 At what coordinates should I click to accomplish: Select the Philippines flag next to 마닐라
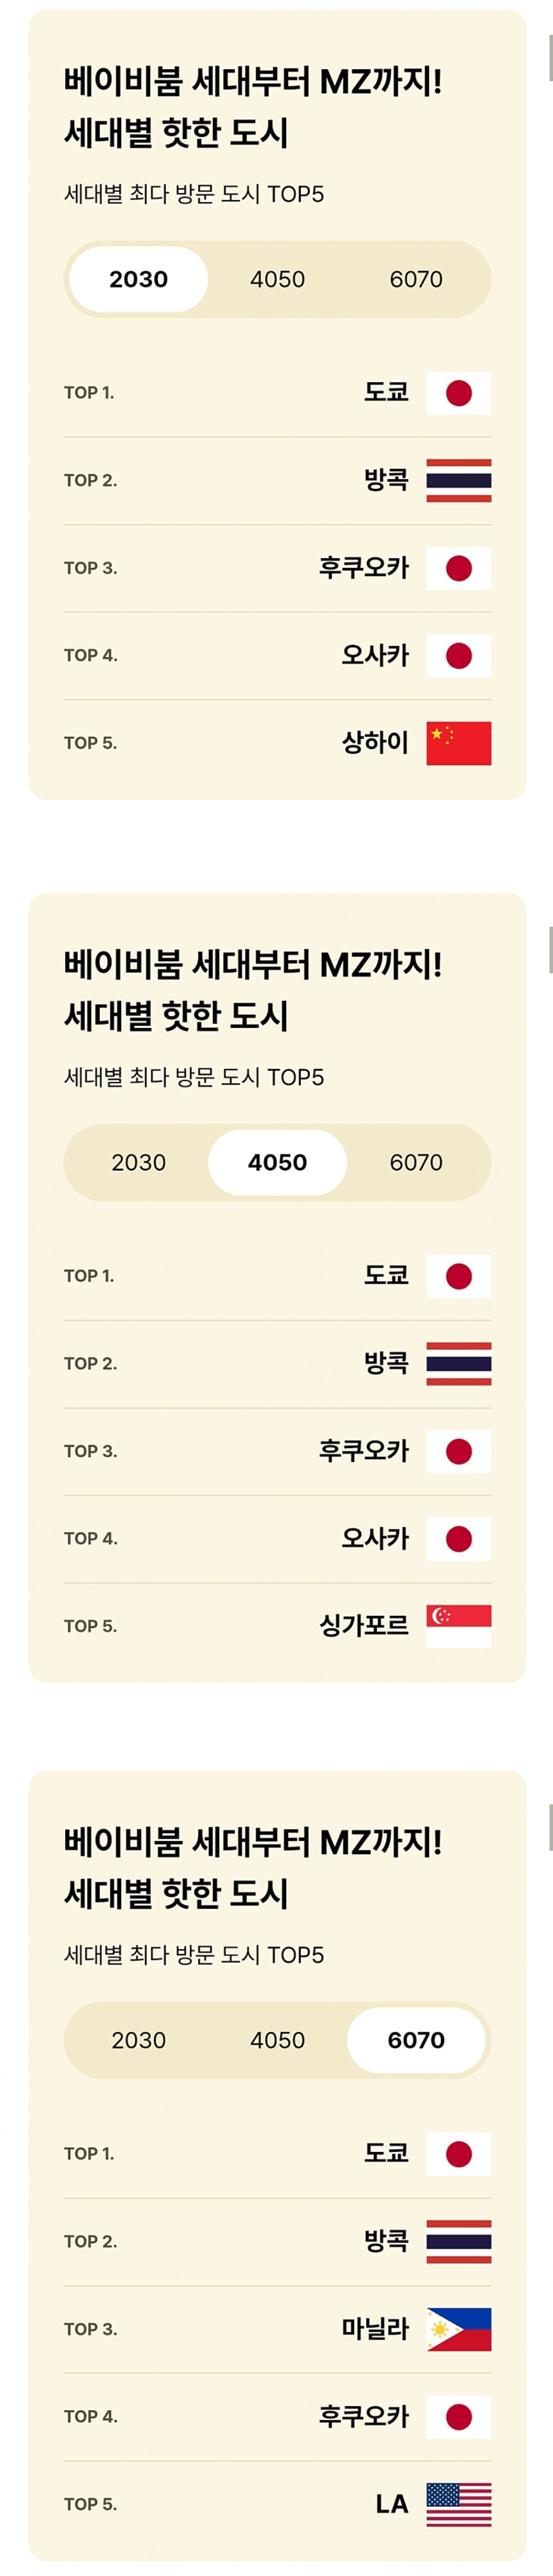459,2329
